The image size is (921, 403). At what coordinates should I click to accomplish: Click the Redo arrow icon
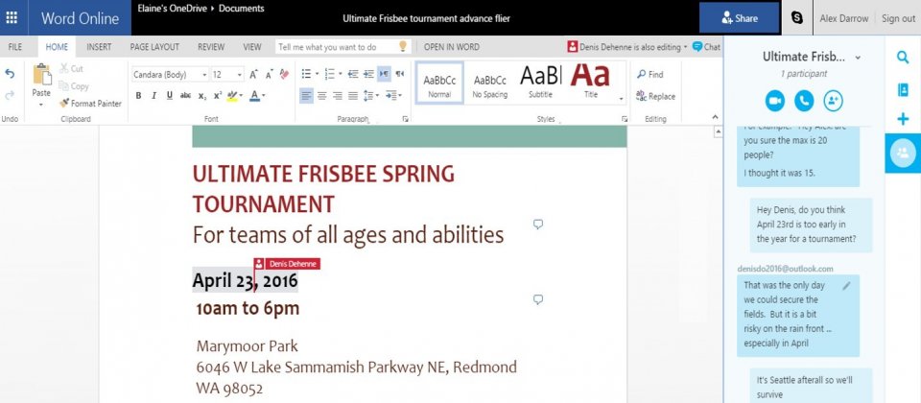(10, 95)
